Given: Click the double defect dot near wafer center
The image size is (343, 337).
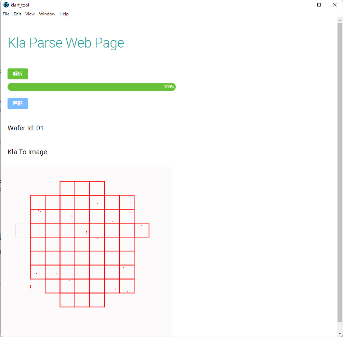Looking at the screenshot, I should 87,232.
